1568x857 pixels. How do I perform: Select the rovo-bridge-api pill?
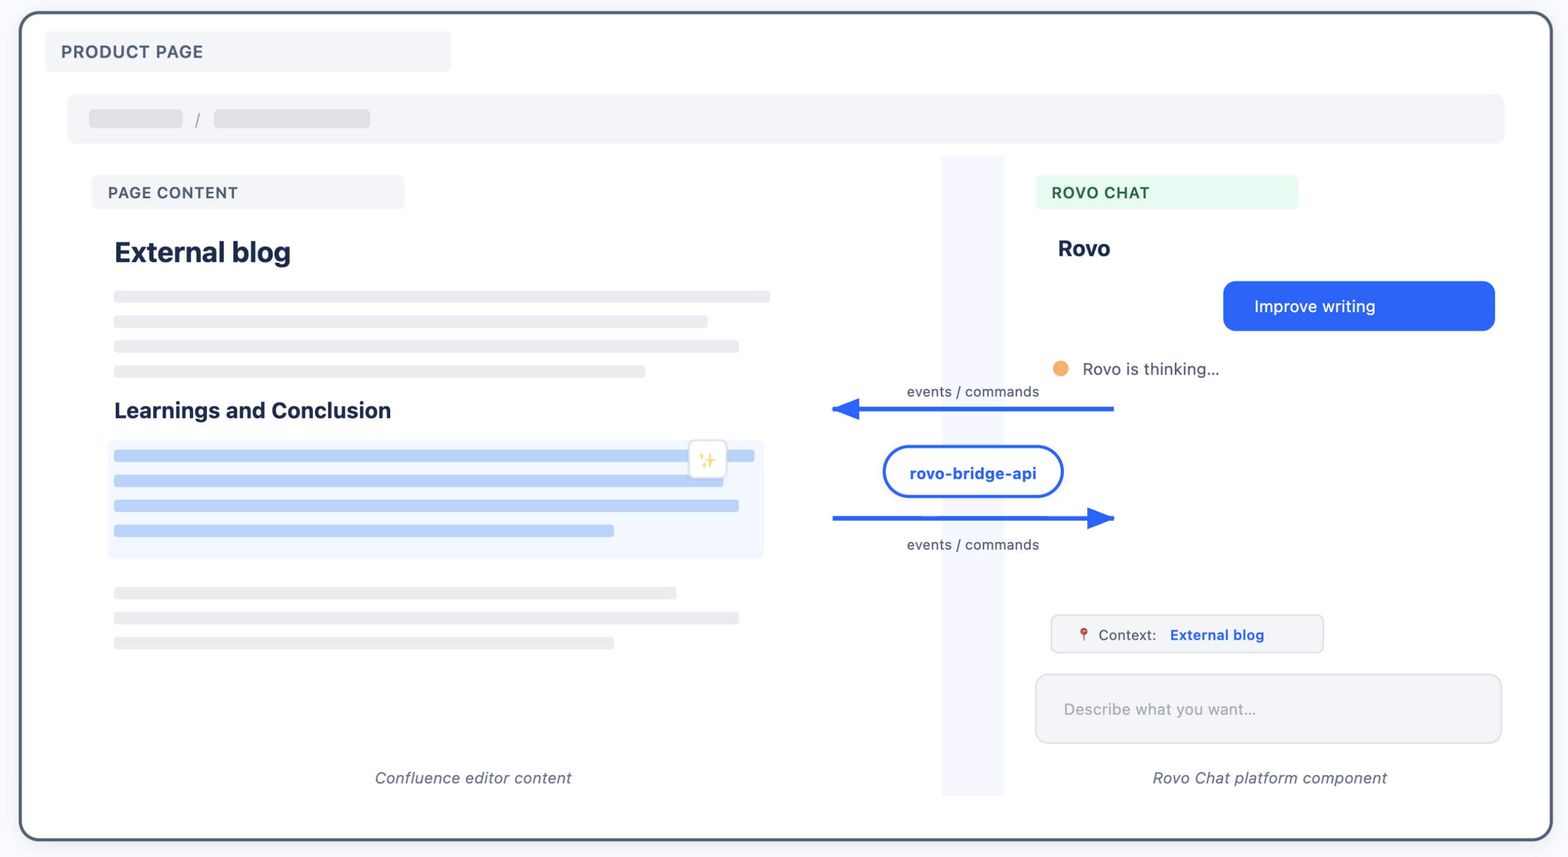972,472
